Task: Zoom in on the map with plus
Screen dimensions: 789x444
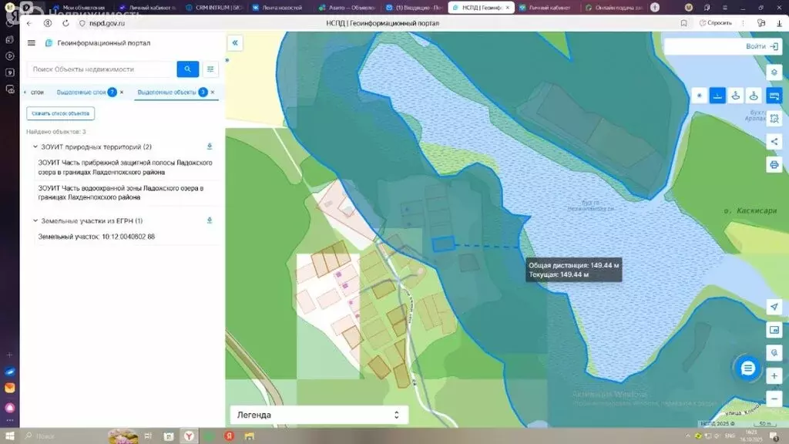Action: (x=774, y=376)
